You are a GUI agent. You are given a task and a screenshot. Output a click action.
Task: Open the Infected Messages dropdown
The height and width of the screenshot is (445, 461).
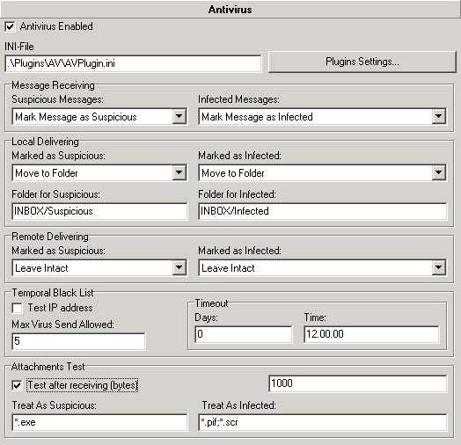pos(323,117)
